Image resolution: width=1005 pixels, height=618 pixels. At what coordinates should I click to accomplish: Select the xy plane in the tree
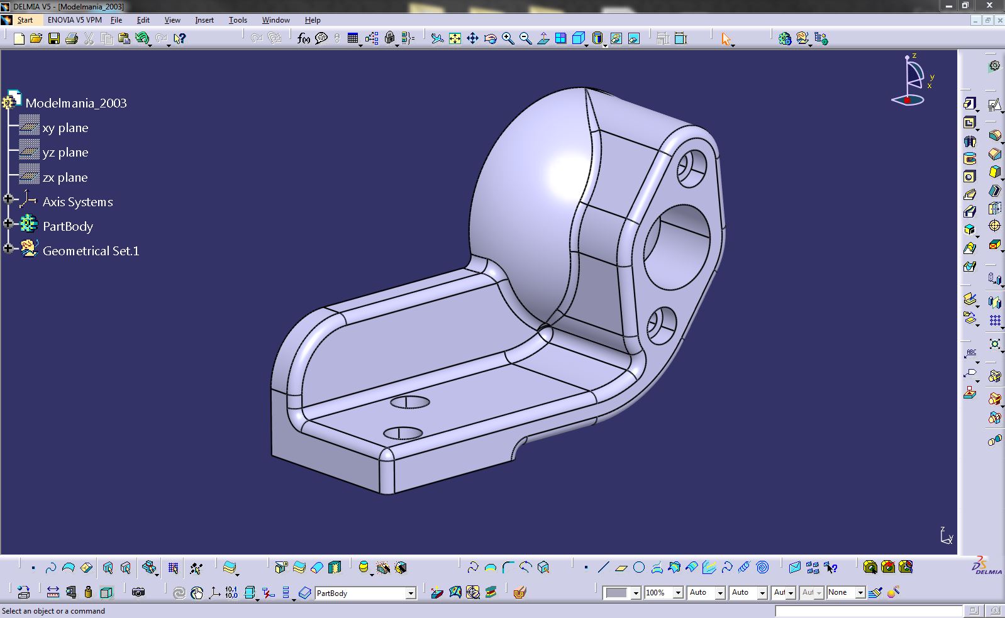65,128
